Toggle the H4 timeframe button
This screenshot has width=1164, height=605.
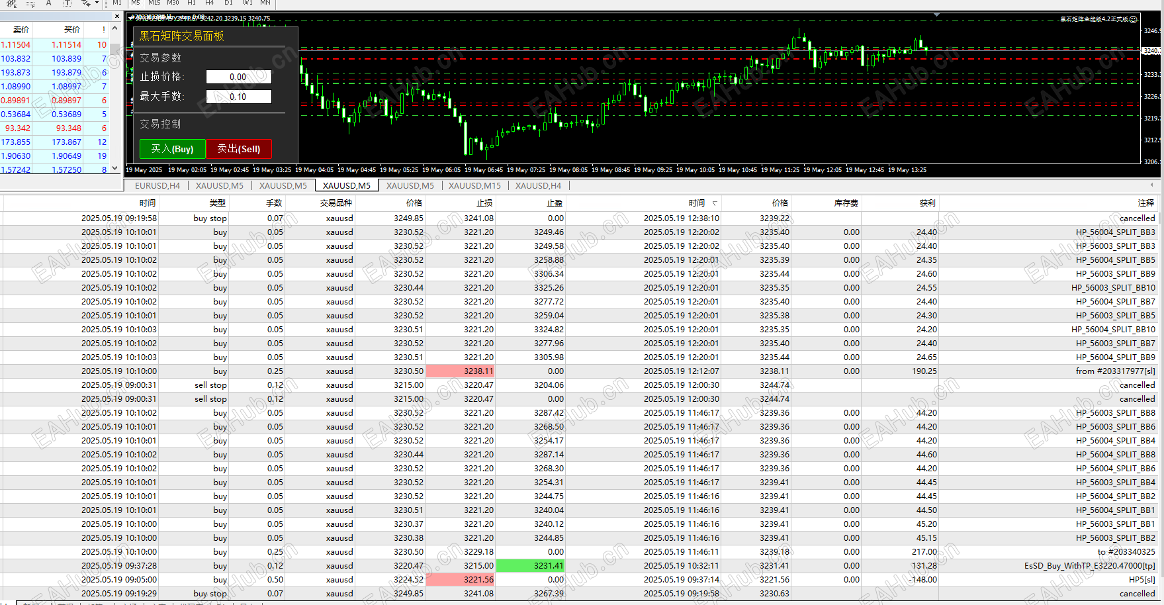[209, 3]
